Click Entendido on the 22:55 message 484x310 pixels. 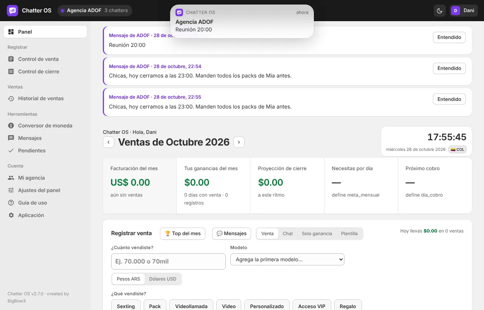coord(449,99)
